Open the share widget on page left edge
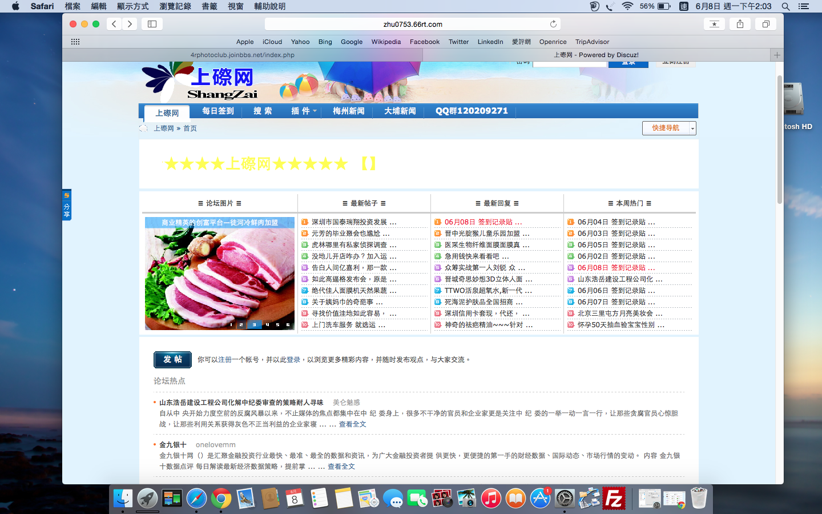822x514 pixels. point(67,204)
